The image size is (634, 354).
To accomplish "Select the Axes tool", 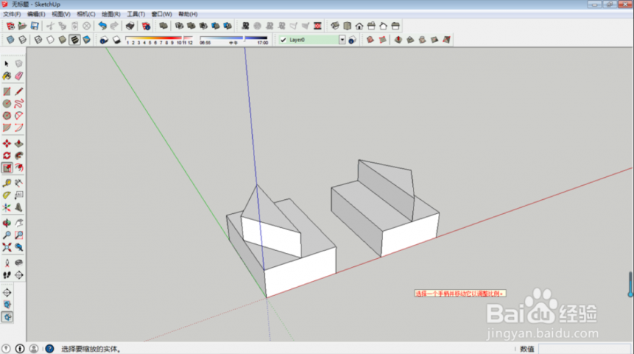I will click(x=7, y=207).
